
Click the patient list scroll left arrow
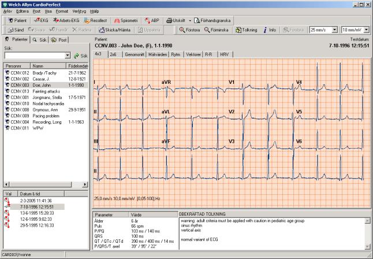click(x=6, y=184)
